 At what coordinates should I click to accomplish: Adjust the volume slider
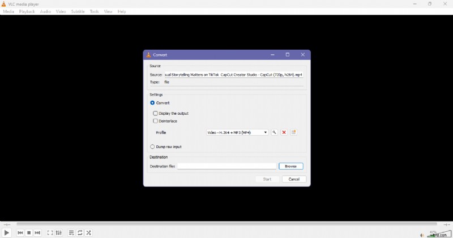(439, 233)
